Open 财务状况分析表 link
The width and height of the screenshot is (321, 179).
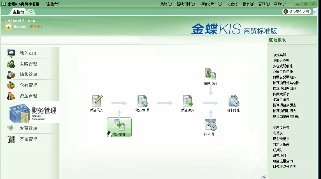point(284,167)
